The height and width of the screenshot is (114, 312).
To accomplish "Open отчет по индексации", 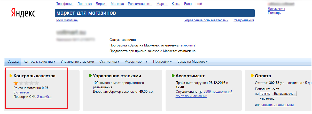I will point(191,96).
